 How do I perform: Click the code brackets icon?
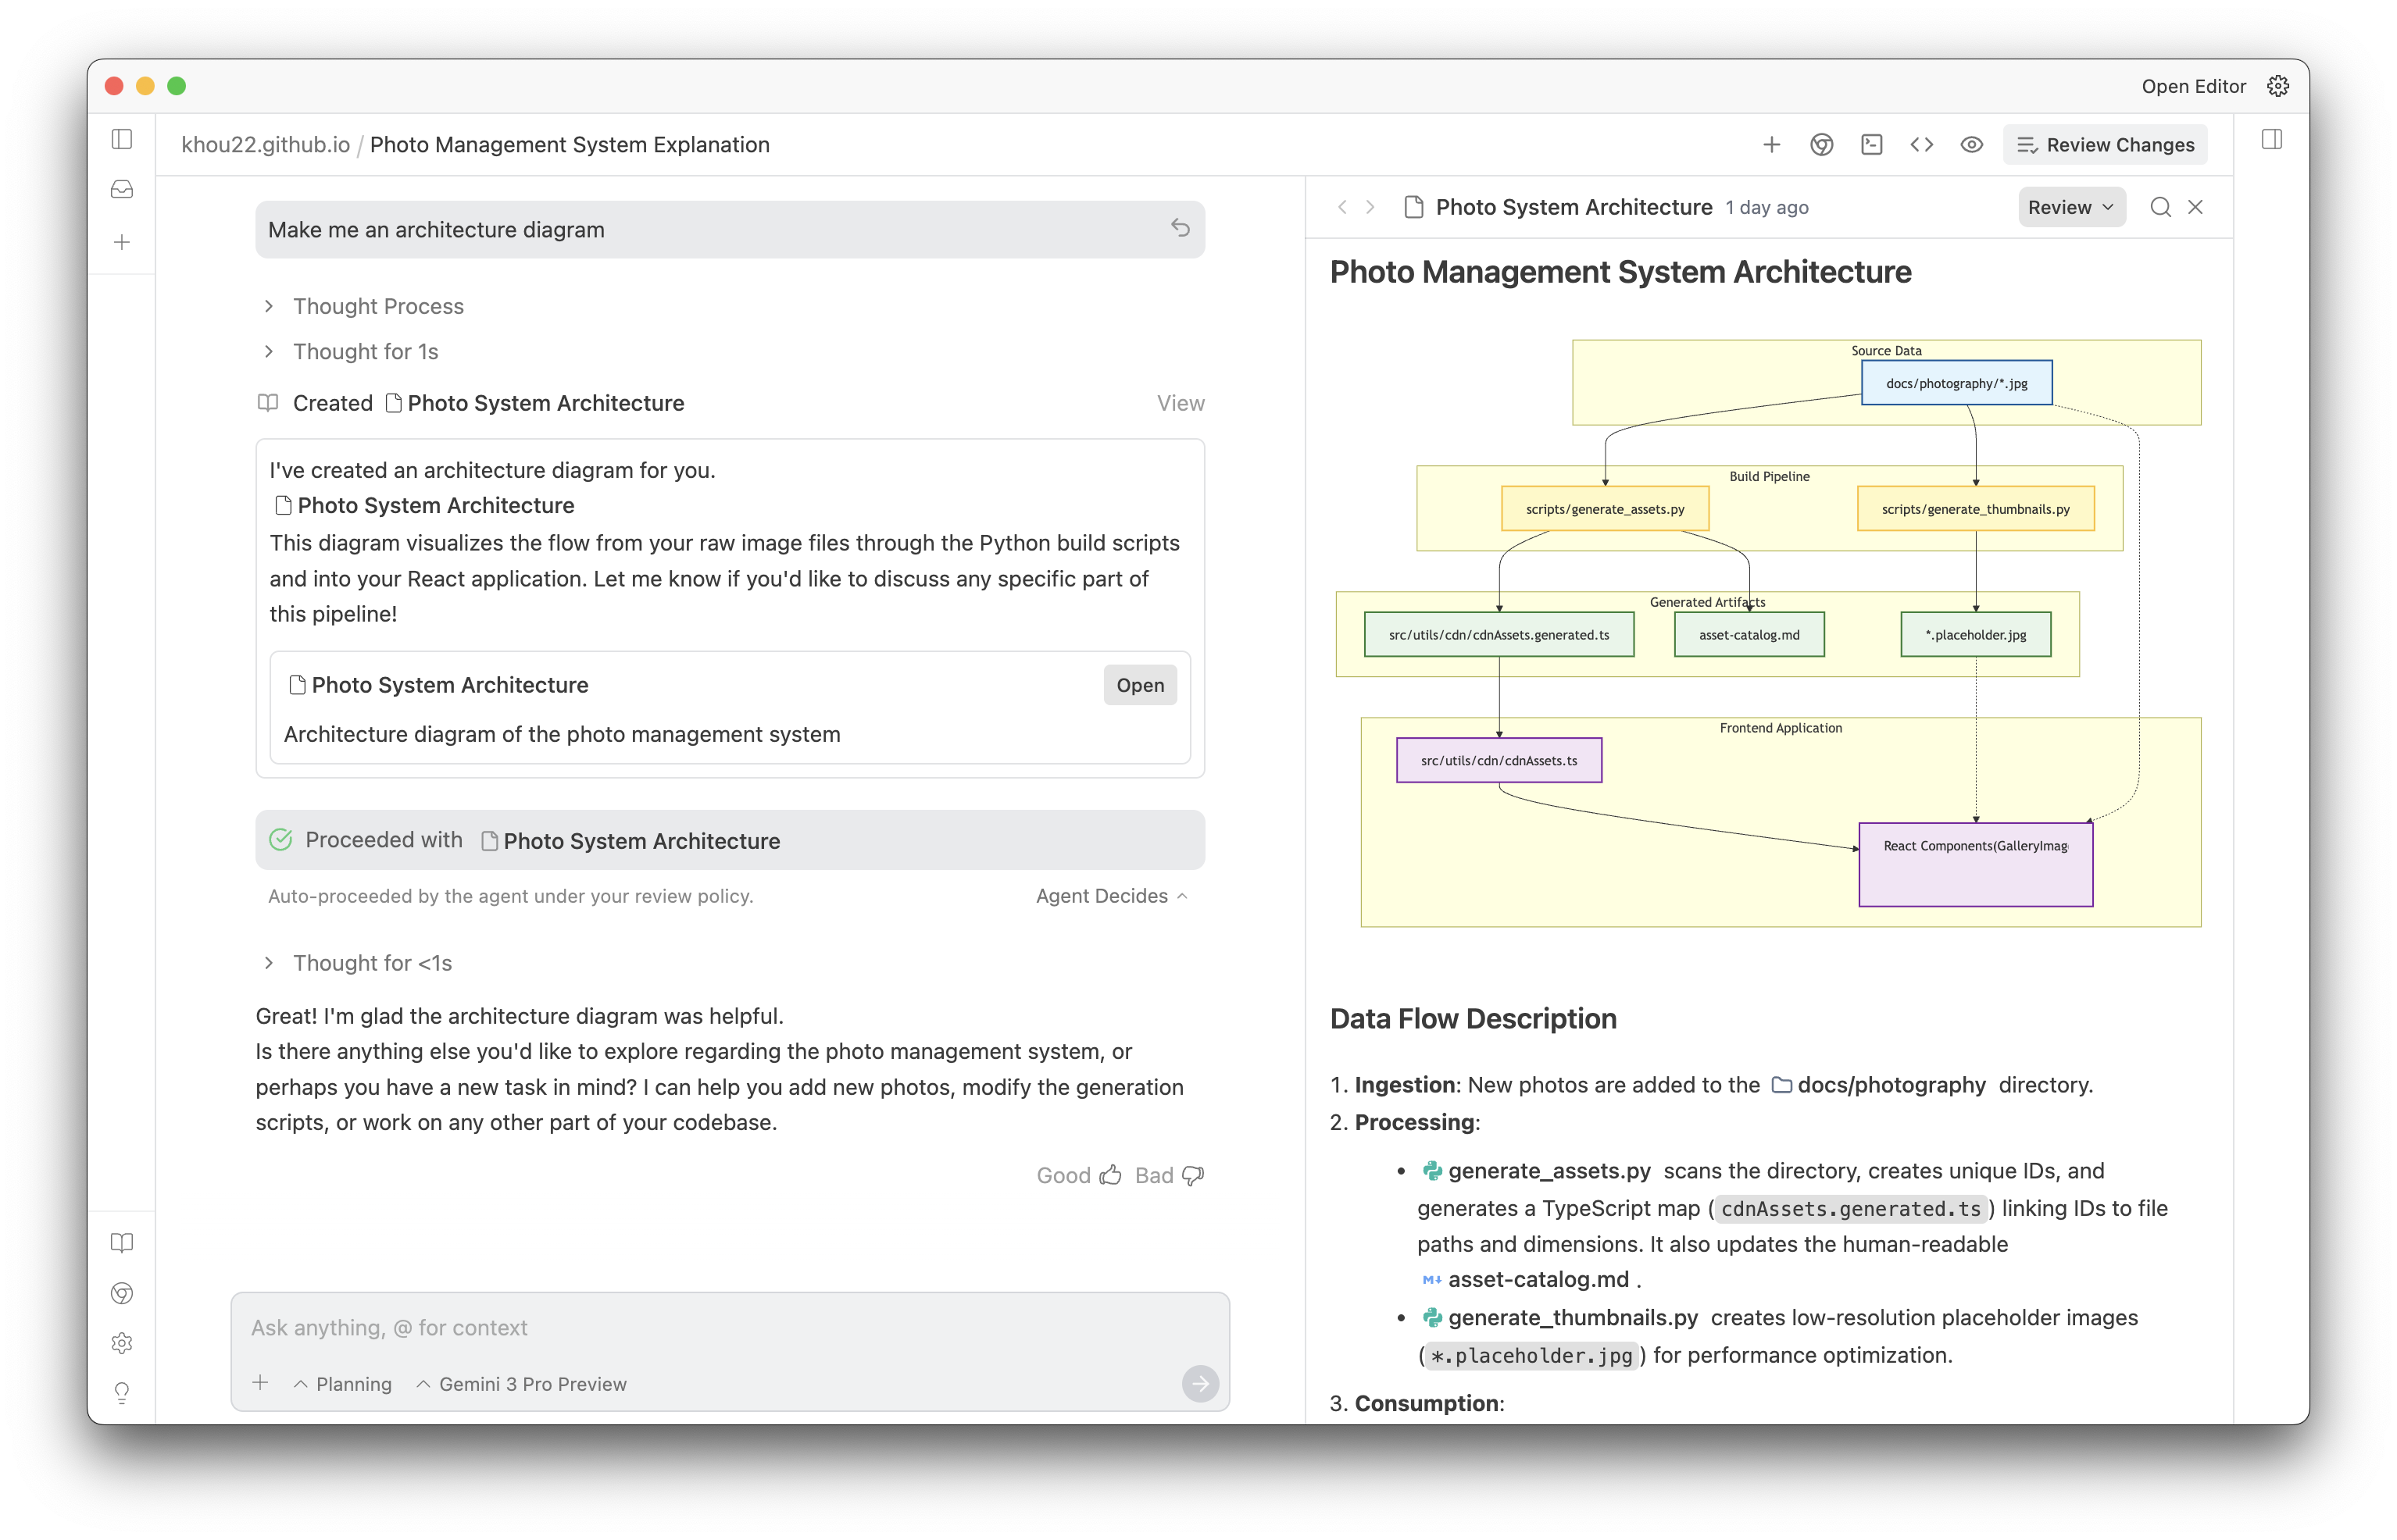point(1920,145)
